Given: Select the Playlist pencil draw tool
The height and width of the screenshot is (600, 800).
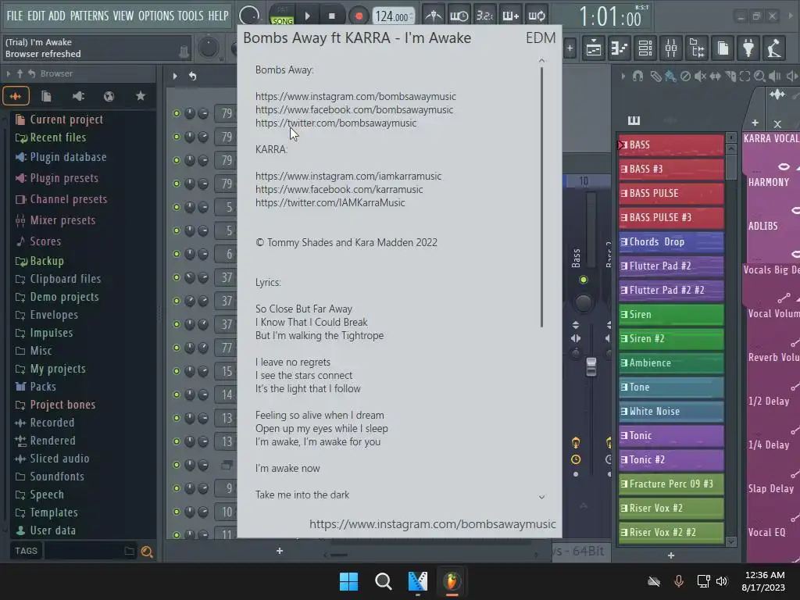Looking at the screenshot, I should (x=655, y=77).
